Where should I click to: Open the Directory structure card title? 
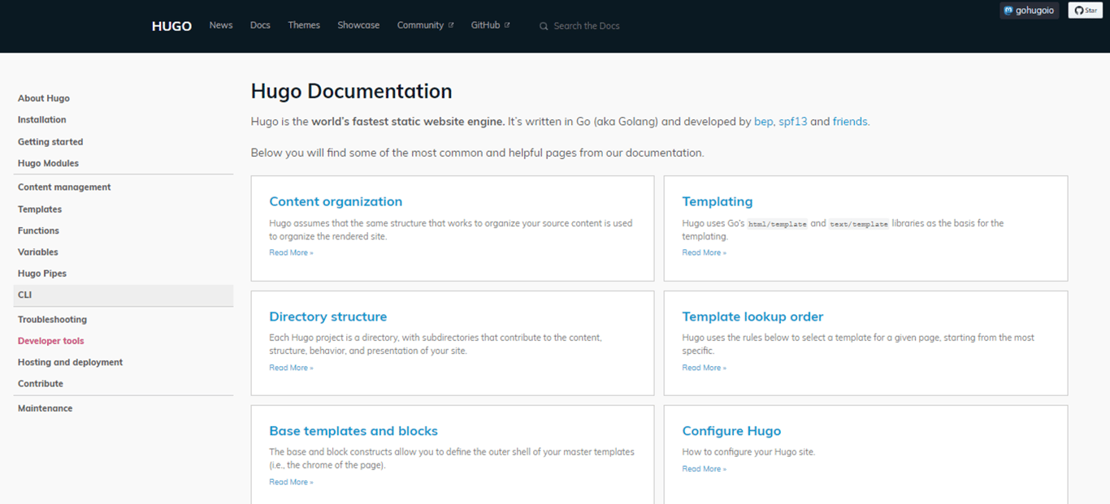point(328,317)
